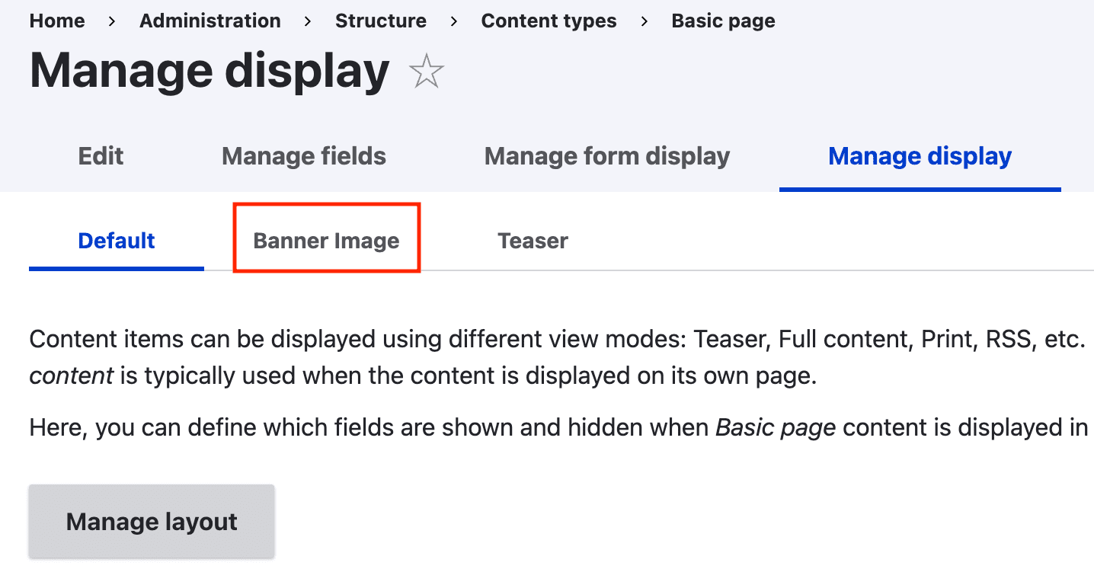The width and height of the screenshot is (1094, 588).
Task: Click the active Manage display tab
Action: pos(920,157)
